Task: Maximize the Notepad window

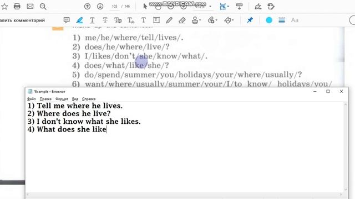Action: click(328, 91)
